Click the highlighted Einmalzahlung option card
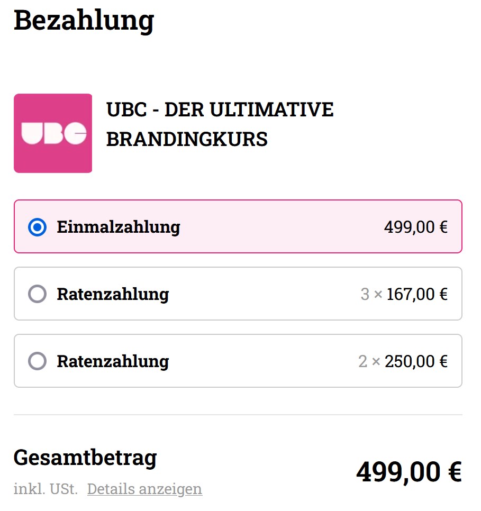This screenshot has width=481, height=511. point(238,227)
